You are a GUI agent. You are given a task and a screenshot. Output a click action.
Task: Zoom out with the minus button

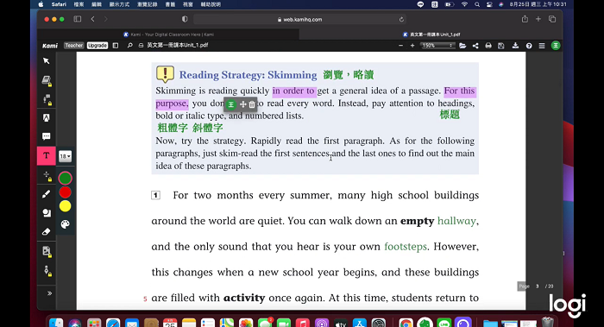tap(400, 46)
